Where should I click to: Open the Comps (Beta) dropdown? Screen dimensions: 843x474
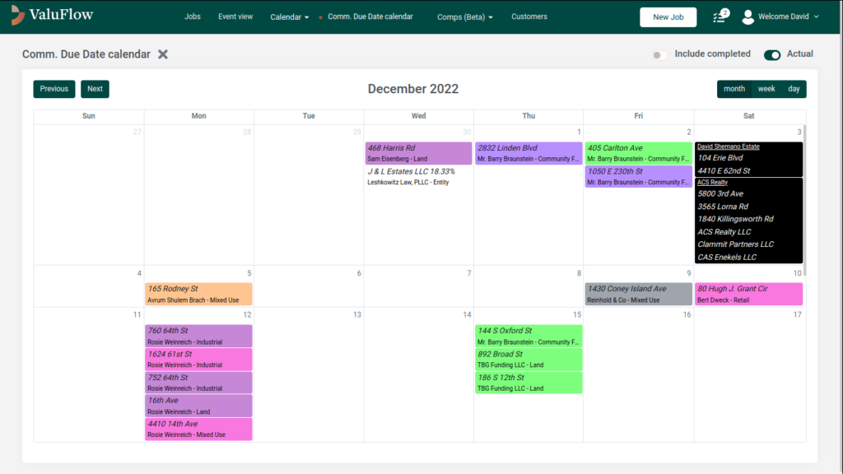pos(464,16)
